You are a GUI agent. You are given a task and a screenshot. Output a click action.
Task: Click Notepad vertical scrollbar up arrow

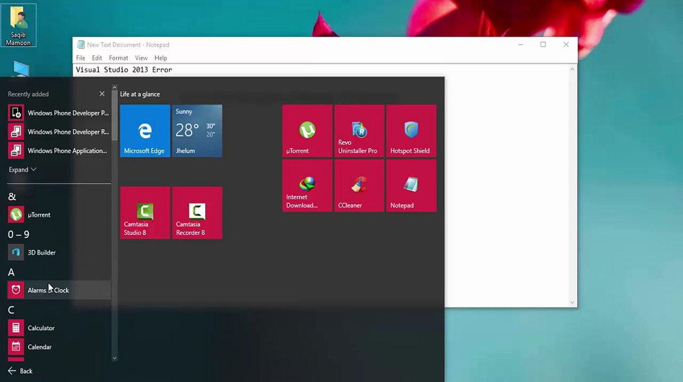(x=572, y=69)
